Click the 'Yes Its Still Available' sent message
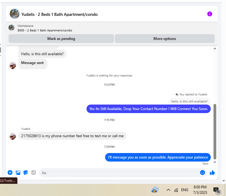226x196 pixels. [148, 109]
